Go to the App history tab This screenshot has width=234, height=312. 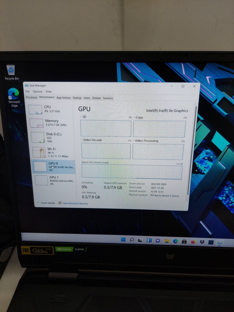[64, 98]
